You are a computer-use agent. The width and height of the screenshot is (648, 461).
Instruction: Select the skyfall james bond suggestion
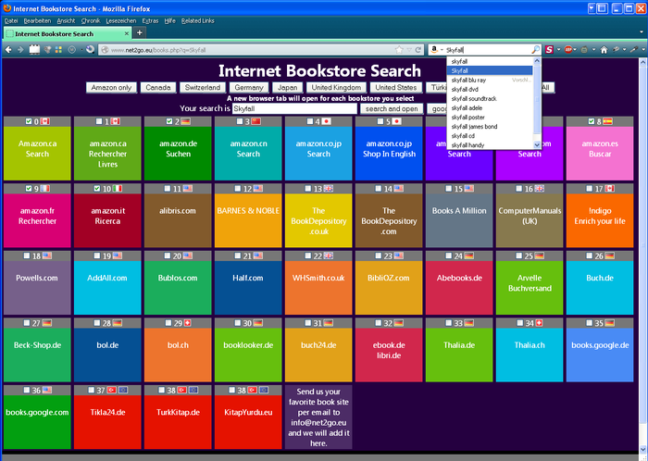tap(474, 127)
